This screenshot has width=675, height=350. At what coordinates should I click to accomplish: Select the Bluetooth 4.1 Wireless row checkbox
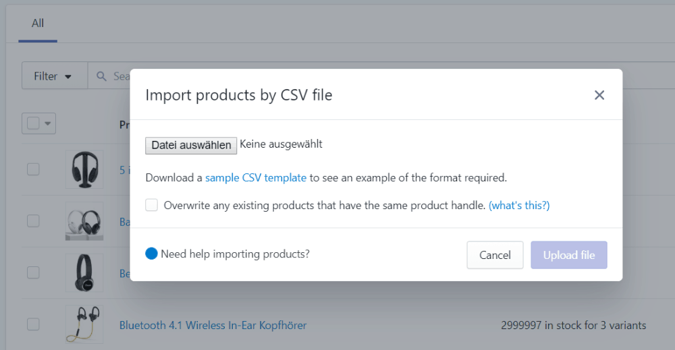pos(33,324)
